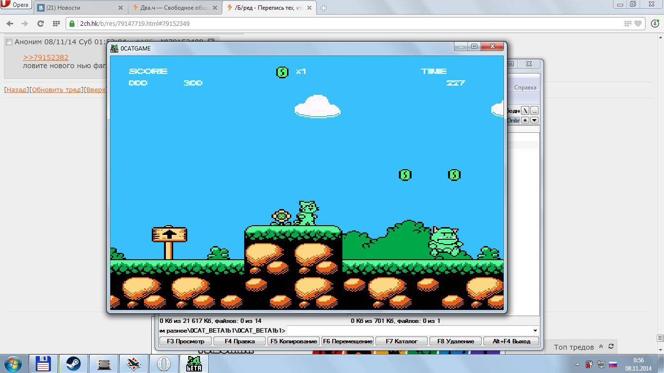
Task: Switch to the 'Два.ч — Свободное общение' tab
Action: [175, 8]
